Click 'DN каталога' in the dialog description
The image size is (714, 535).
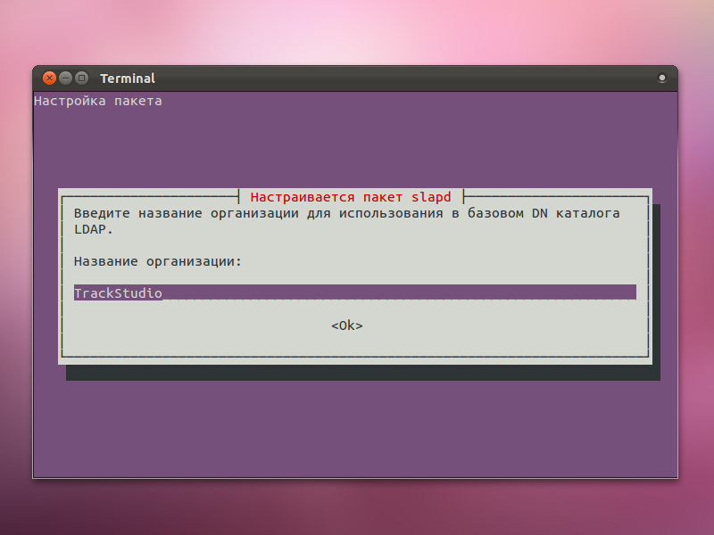(575, 213)
